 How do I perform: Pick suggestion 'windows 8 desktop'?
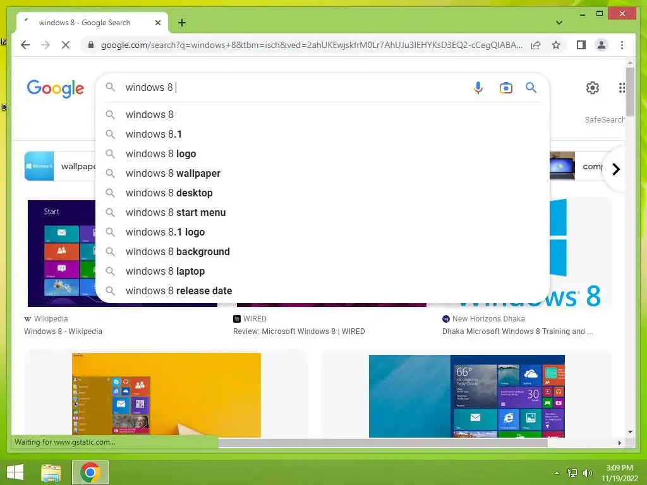[x=323, y=193]
